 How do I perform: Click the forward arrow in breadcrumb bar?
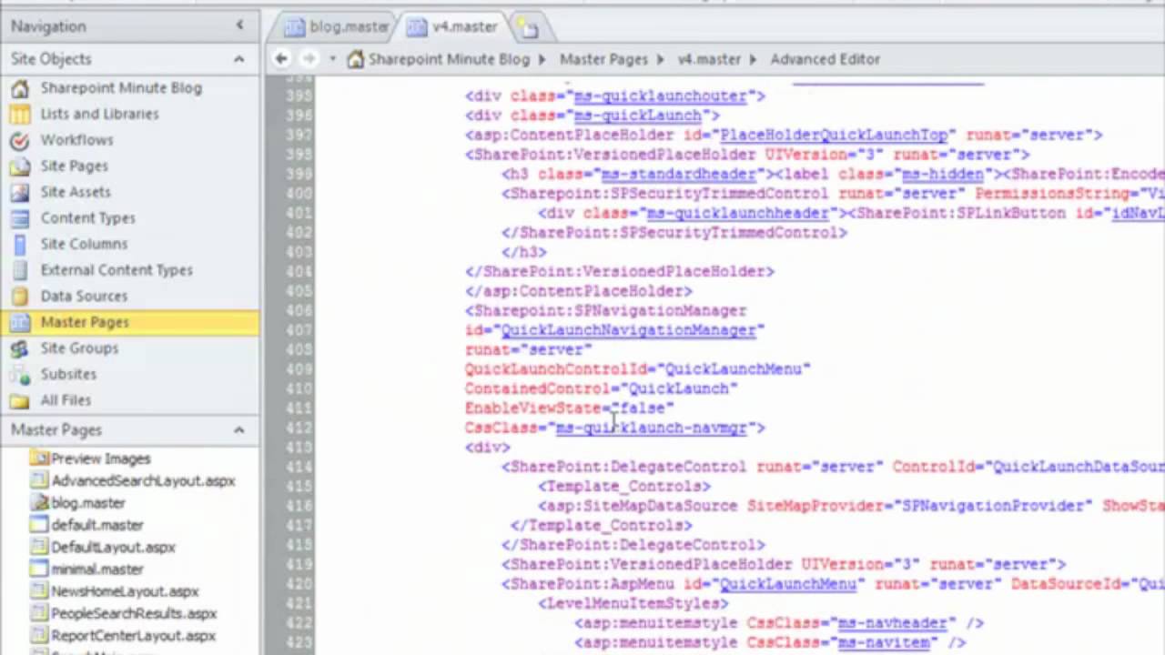[x=309, y=59]
